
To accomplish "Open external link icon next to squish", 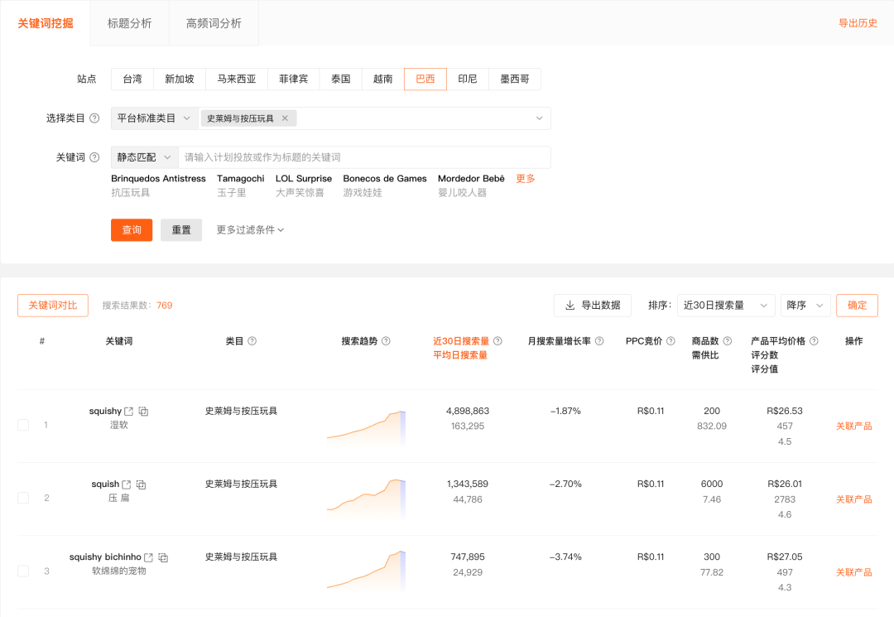I will [127, 484].
